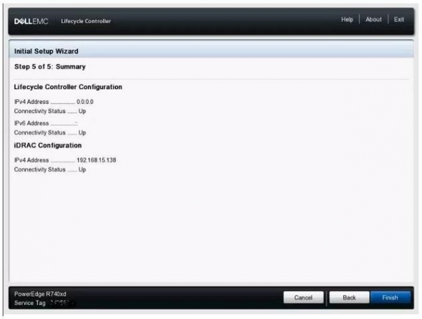Click the Finish button
The height and width of the screenshot is (319, 422).
[390, 297]
